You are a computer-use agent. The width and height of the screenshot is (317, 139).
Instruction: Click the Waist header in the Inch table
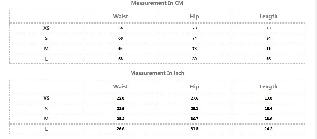[121, 86]
